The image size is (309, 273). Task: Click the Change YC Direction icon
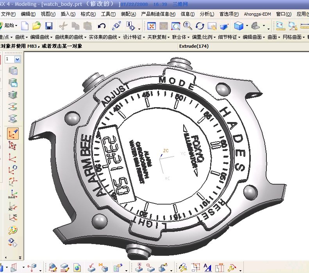coord(13,218)
